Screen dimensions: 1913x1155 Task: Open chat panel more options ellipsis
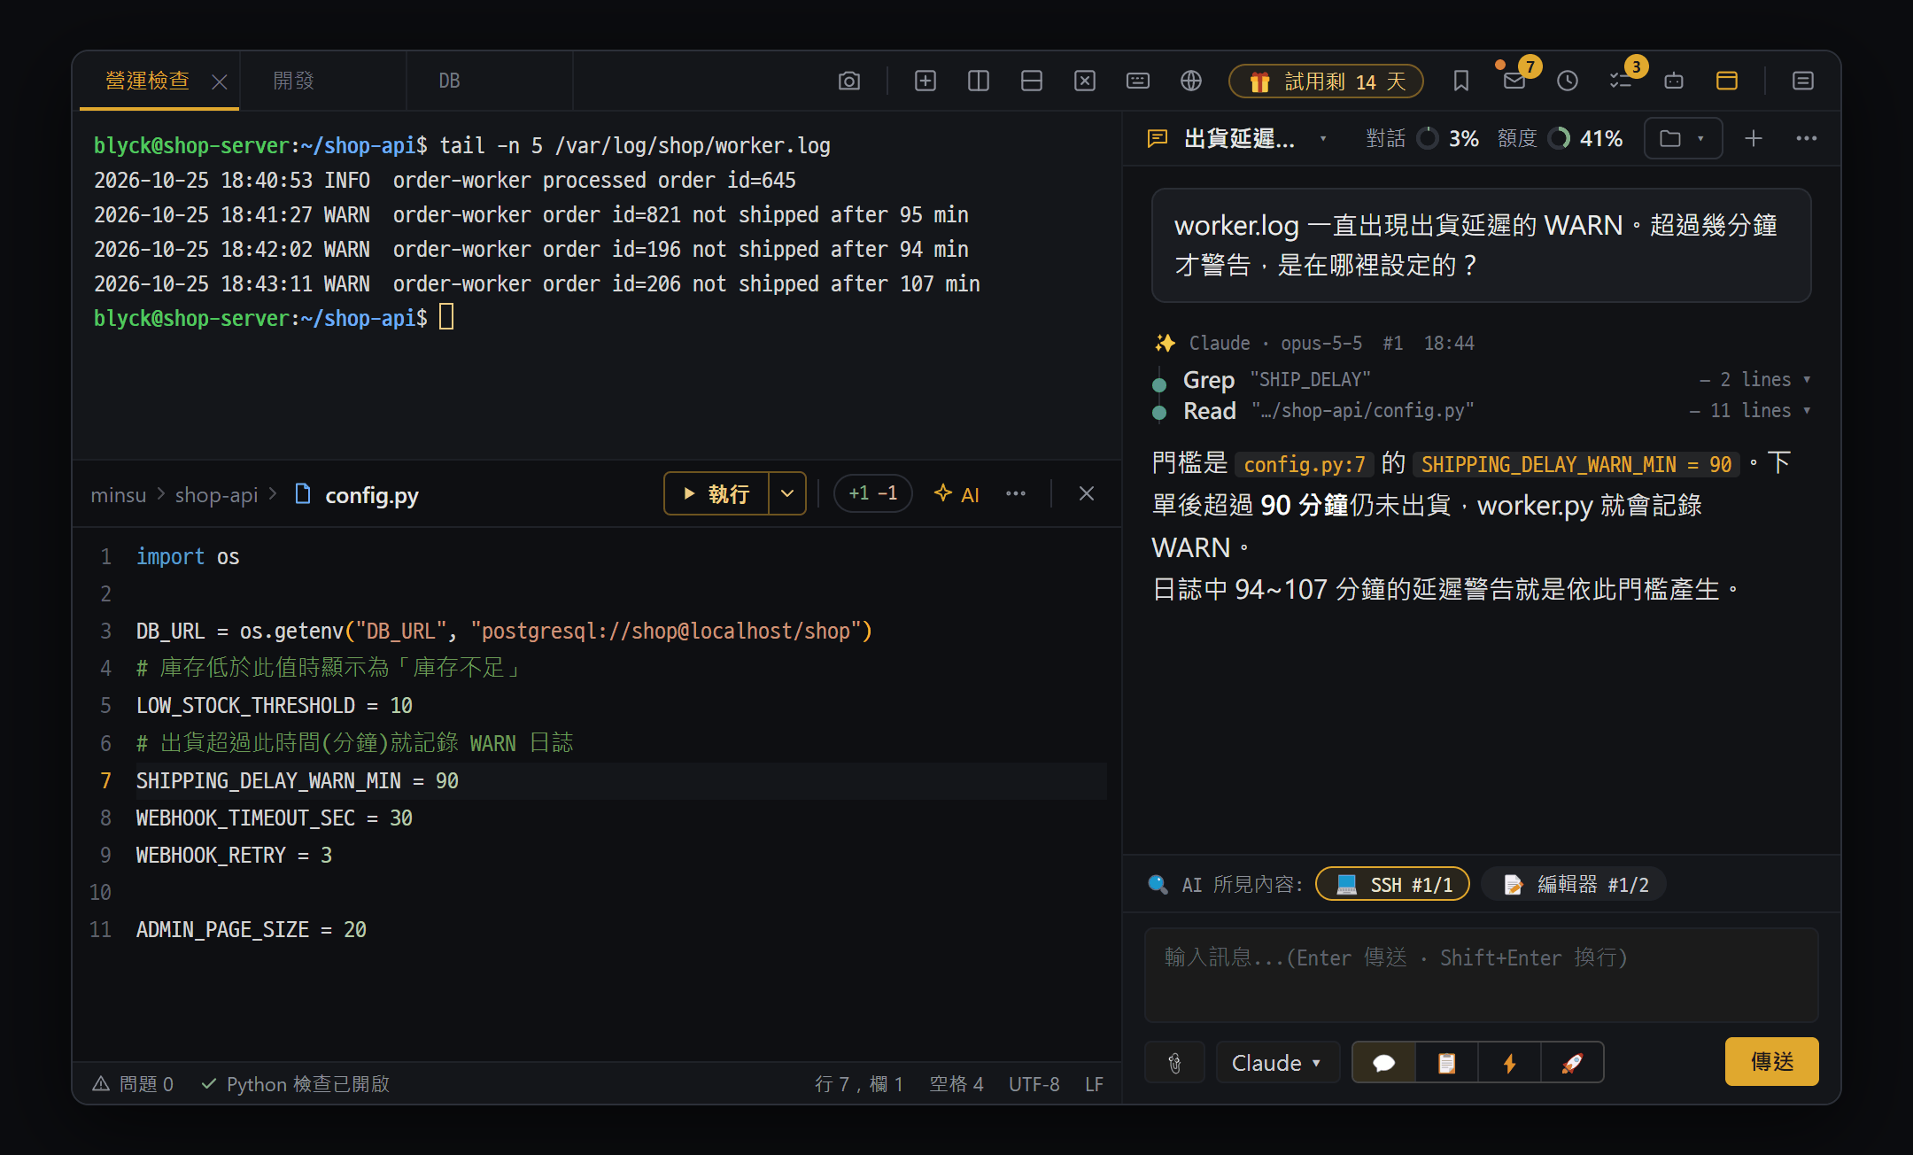click(x=1806, y=139)
